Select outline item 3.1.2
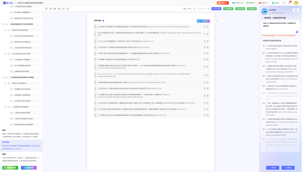The width and height of the screenshot is (302, 172). [x=24, y=42]
